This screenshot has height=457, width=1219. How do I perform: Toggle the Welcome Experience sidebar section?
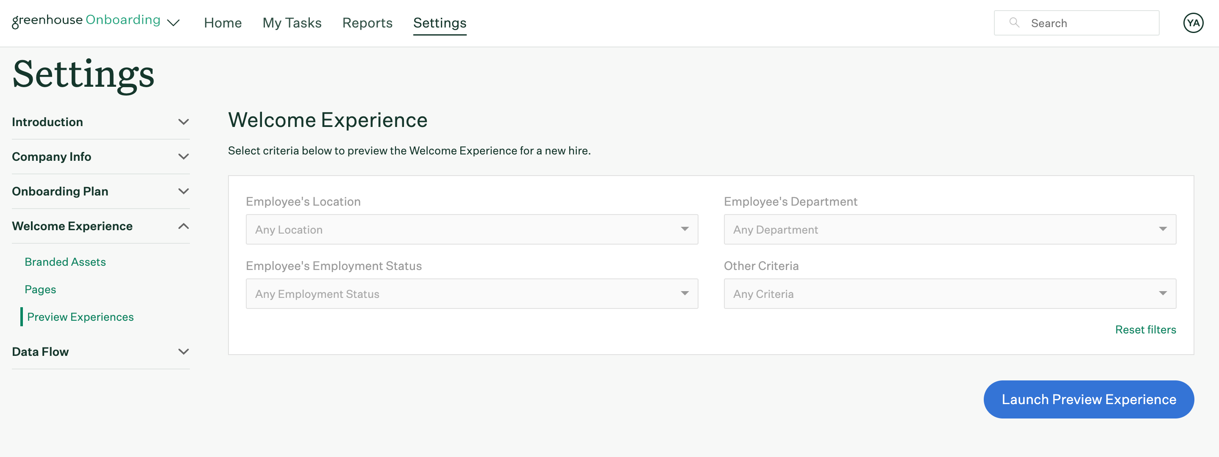tap(182, 226)
